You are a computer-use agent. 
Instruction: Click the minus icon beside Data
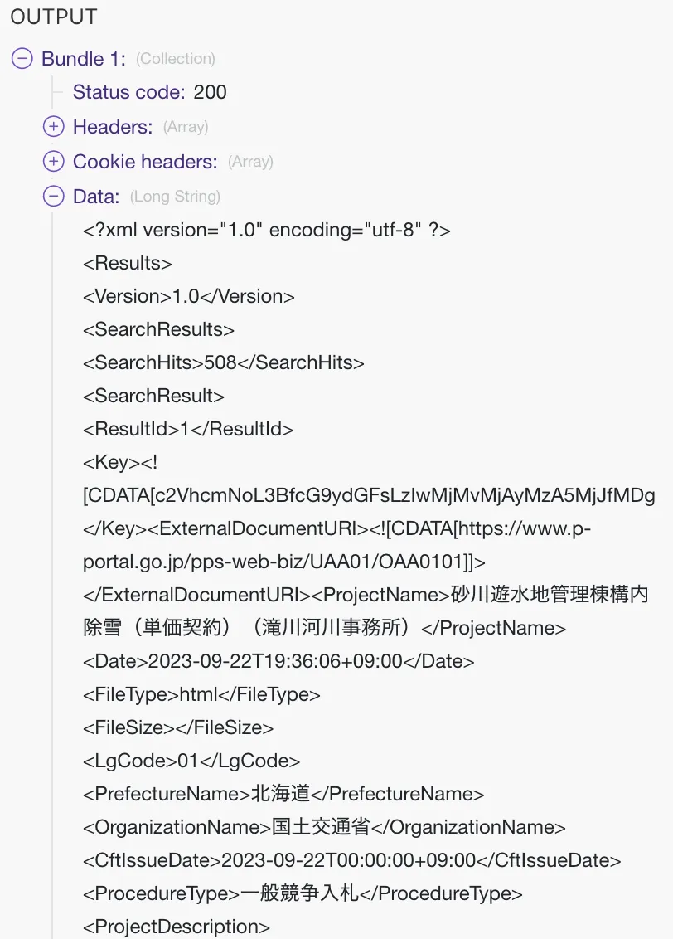[x=54, y=196]
